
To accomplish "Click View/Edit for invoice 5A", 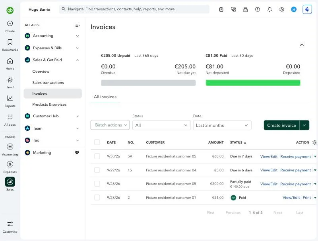I will 269,156.
